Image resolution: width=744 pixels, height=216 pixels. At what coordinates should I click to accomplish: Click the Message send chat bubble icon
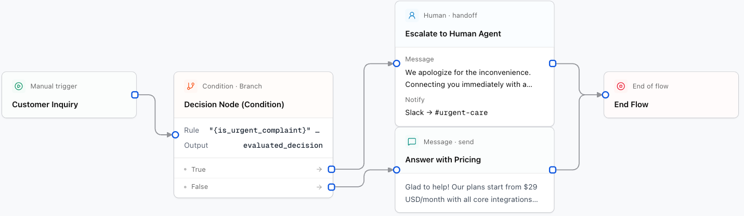click(x=412, y=142)
